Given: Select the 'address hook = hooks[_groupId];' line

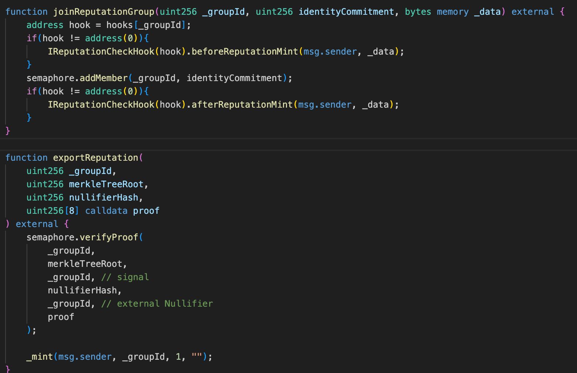Looking at the screenshot, I should (x=109, y=25).
